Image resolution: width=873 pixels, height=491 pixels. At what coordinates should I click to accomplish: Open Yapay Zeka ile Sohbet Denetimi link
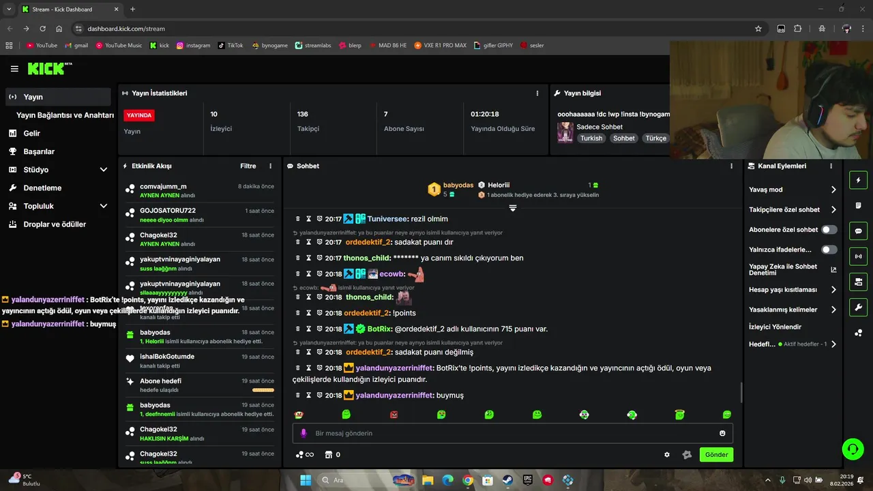pos(793,269)
